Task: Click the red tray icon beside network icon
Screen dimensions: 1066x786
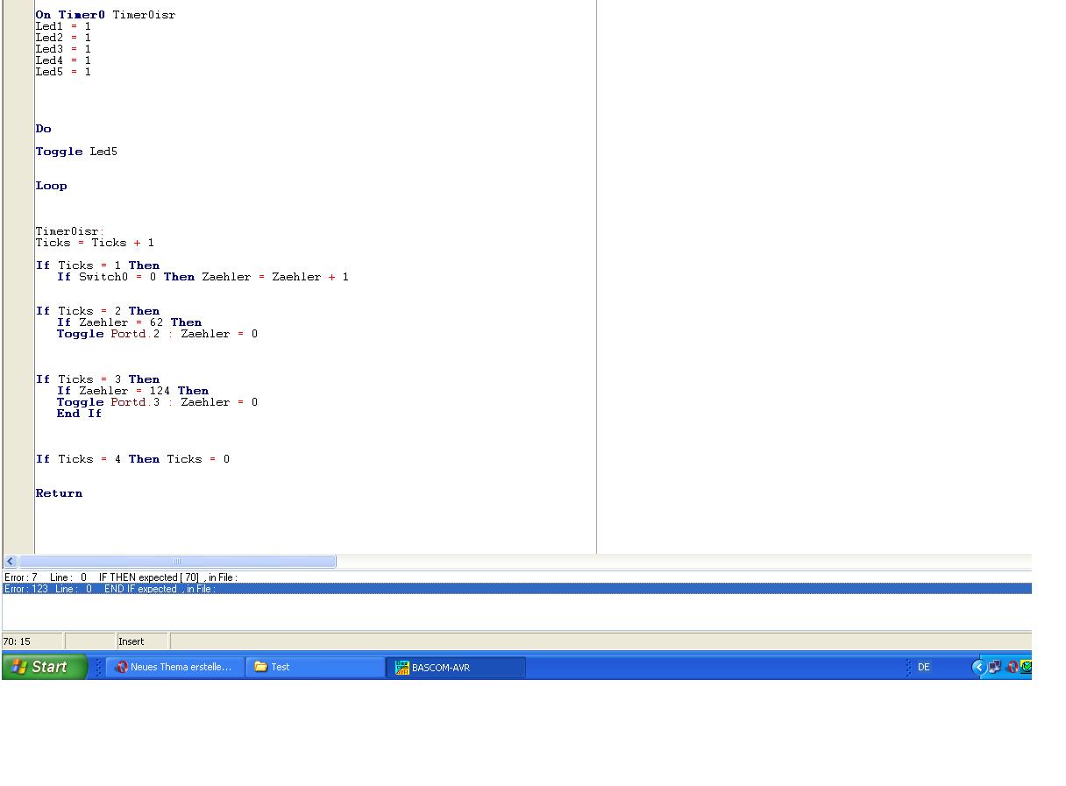Action: pyautogui.click(x=1012, y=667)
